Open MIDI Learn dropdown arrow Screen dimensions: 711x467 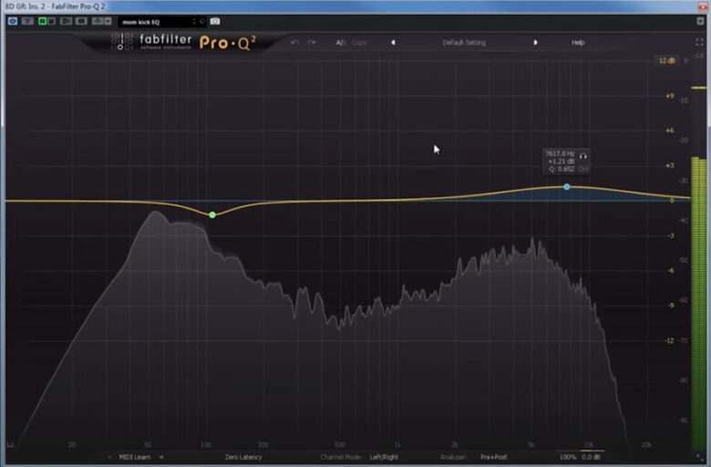tap(161, 457)
